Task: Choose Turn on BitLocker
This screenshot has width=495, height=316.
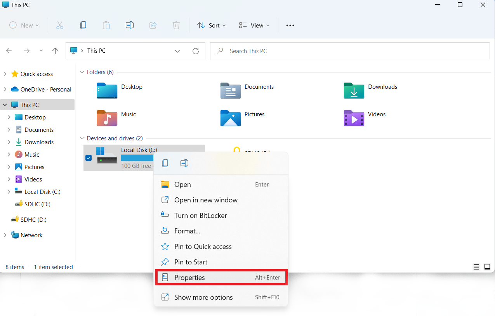Action: click(x=200, y=216)
